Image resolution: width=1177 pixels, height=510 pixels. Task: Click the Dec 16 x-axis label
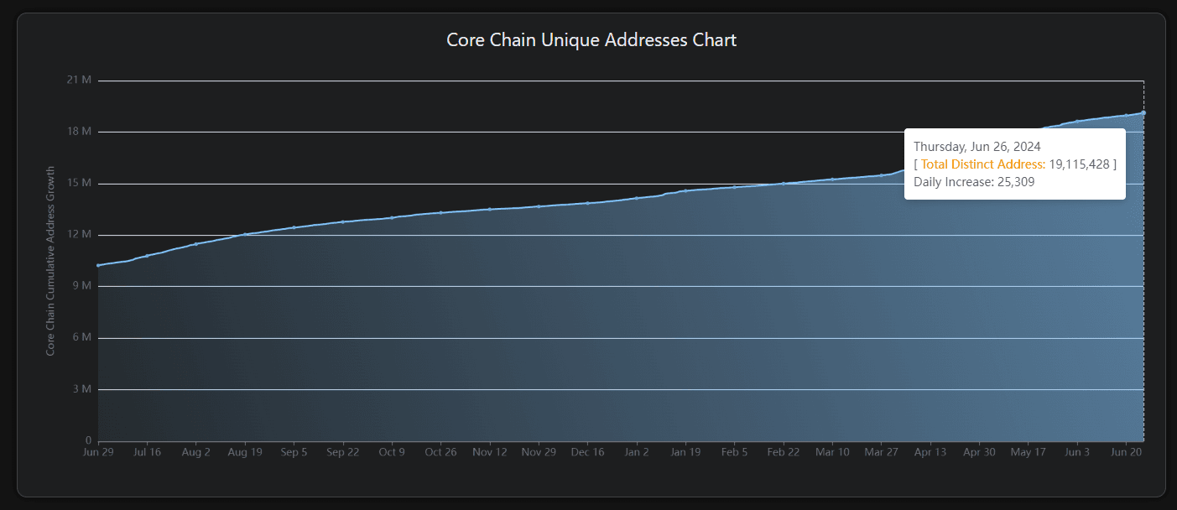[x=587, y=451]
